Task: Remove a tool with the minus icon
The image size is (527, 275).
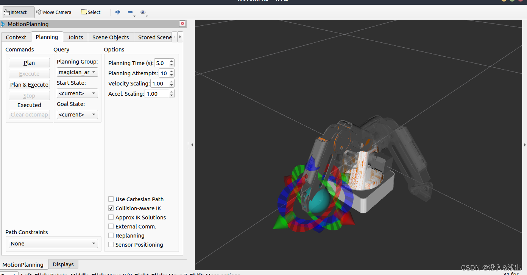Action: 131,12
